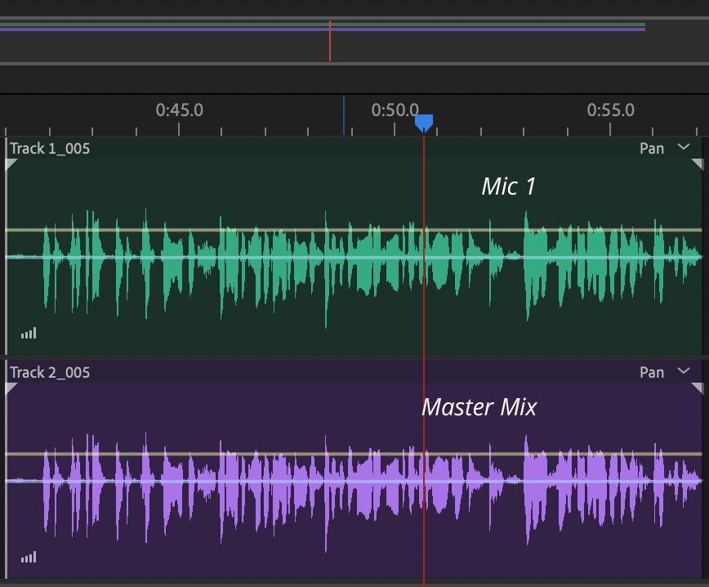
Task: Click the Track 1_005 clip name
Action: (50, 149)
